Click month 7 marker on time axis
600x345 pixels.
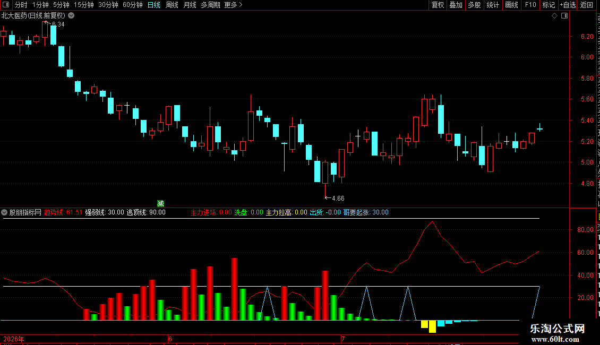pyautogui.click(x=343, y=339)
